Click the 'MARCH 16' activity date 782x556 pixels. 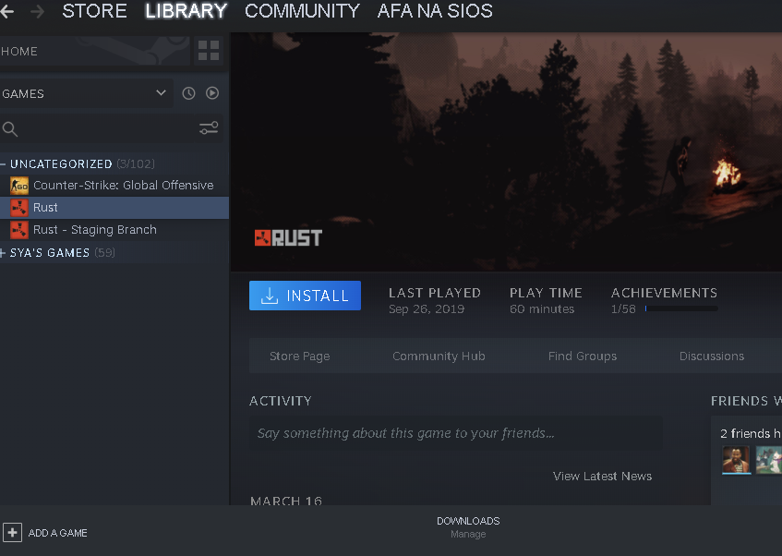[286, 500]
